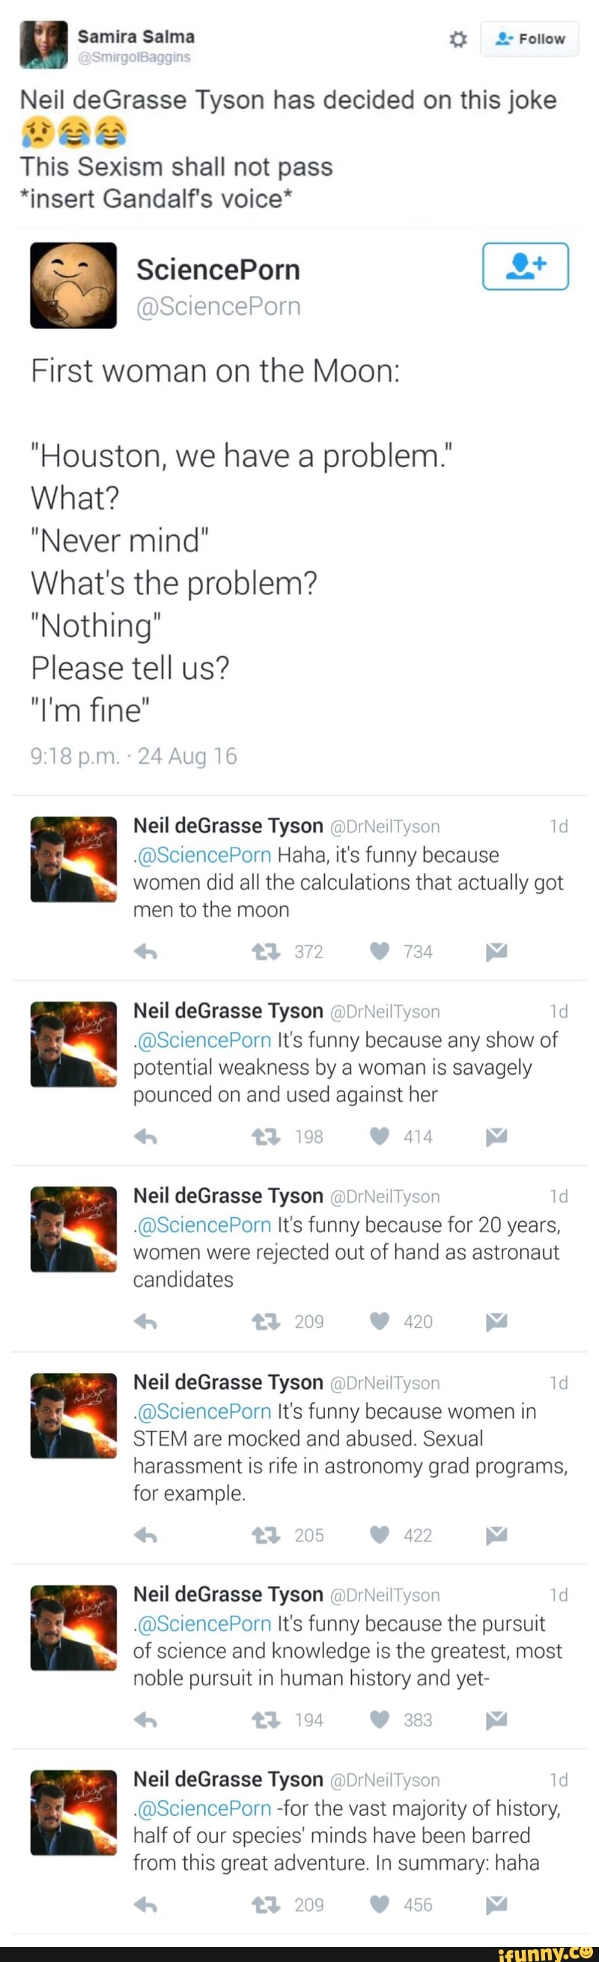Open SciencePorn's Pluto avatar
This screenshot has height=1962, width=599.
(x=73, y=286)
